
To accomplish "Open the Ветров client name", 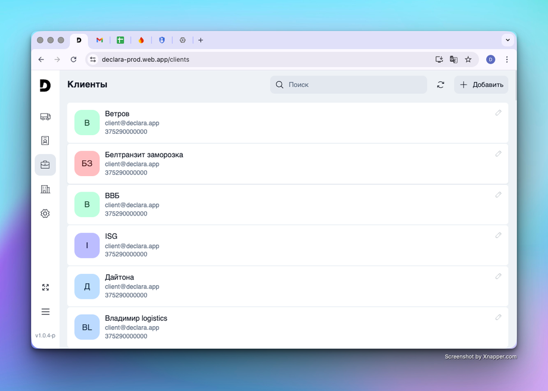I will click(117, 114).
